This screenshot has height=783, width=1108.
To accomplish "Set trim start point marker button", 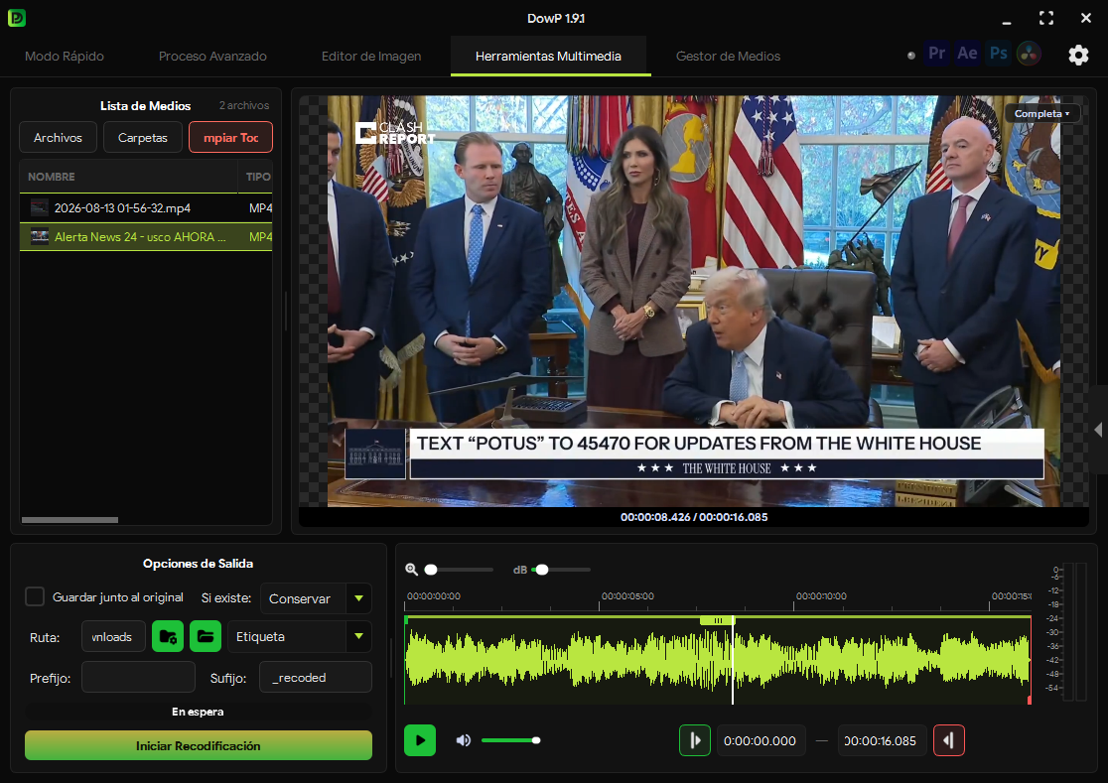I will point(695,740).
